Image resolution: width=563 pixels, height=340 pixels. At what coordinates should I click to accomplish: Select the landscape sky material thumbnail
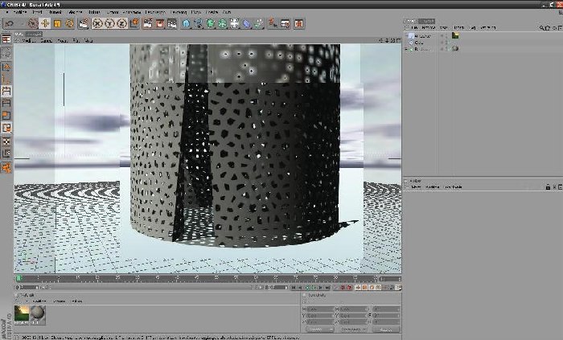point(22,315)
